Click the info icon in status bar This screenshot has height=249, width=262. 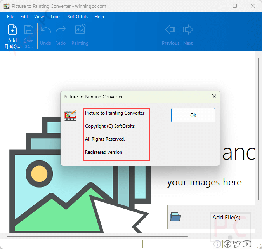click(x=217, y=244)
